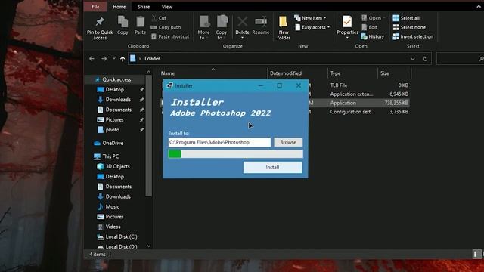Create a New folder
Viewport: 484px width, 272px height.
284,28
